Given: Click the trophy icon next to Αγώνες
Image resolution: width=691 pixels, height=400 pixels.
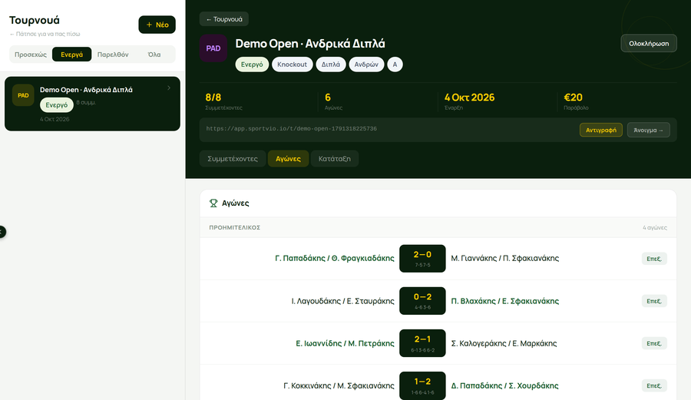Looking at the screenshot, I should pos(213,203).
